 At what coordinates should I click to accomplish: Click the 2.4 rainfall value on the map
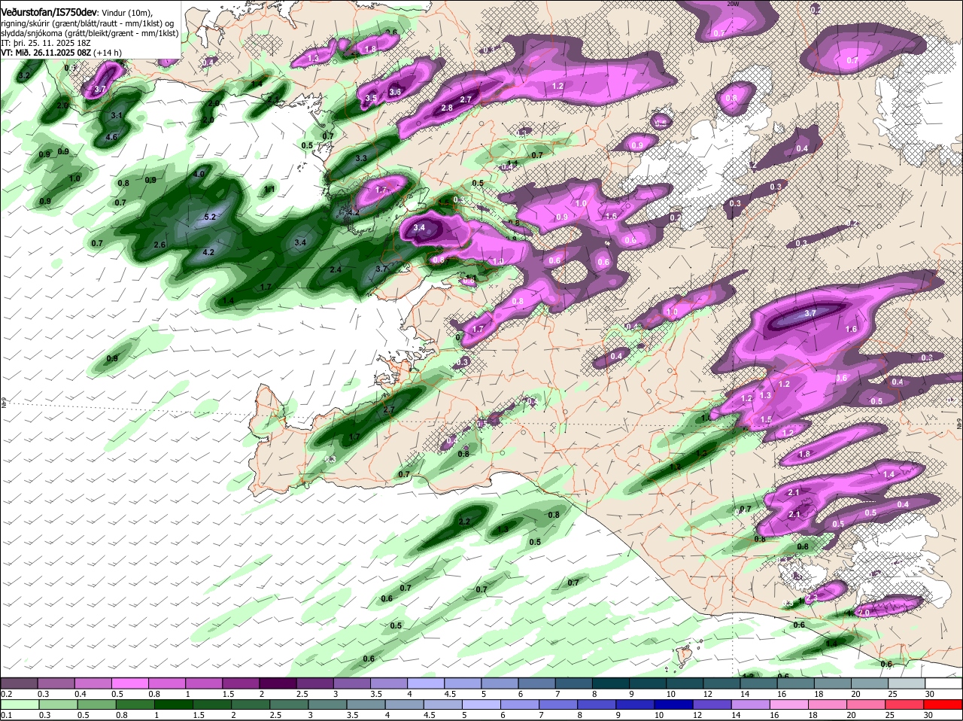(336, 269)
